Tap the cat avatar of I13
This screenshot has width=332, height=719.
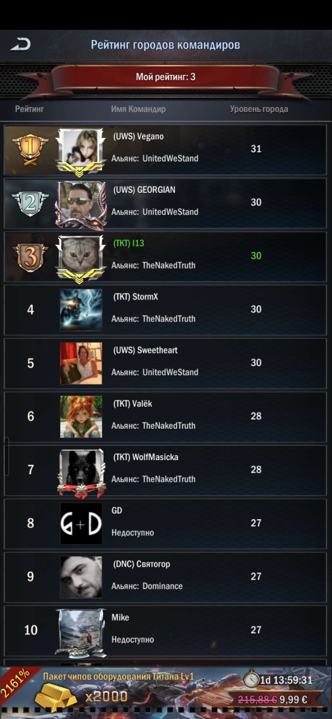pyautogui.click(x=81, y=257)
